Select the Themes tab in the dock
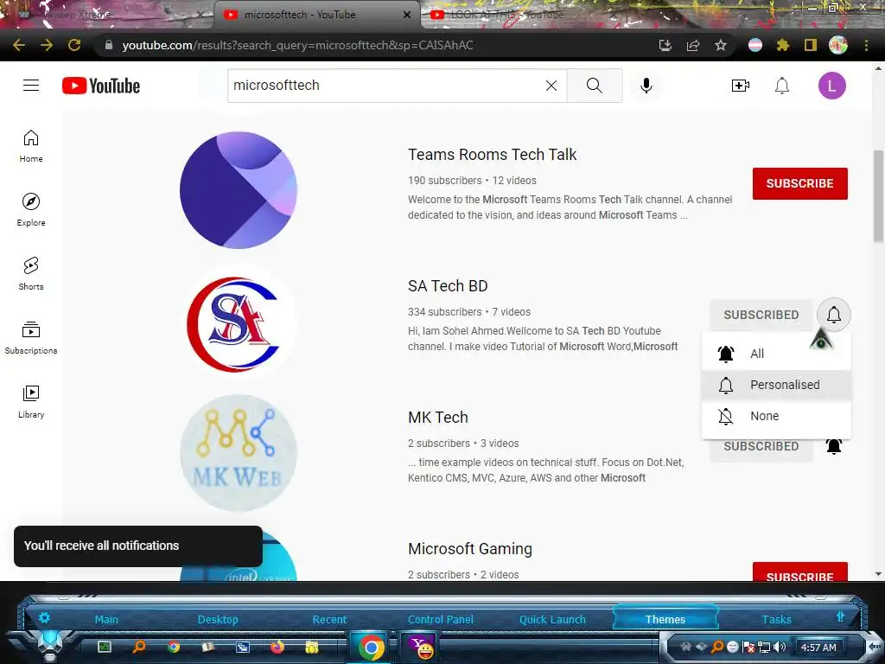 click(x=665, y=619)
